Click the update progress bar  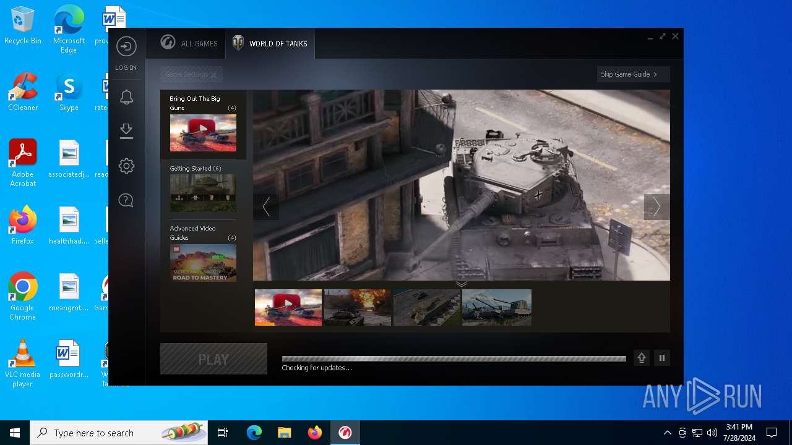[x=454, y=358]
